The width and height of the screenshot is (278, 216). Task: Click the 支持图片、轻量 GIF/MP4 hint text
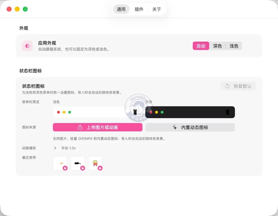109,138
